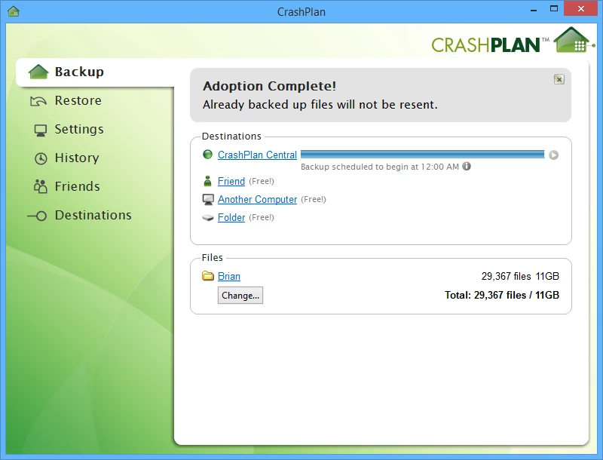Click the 'Backup scheduled to begin at 12:00 AM' text

[x=380, y=167]
